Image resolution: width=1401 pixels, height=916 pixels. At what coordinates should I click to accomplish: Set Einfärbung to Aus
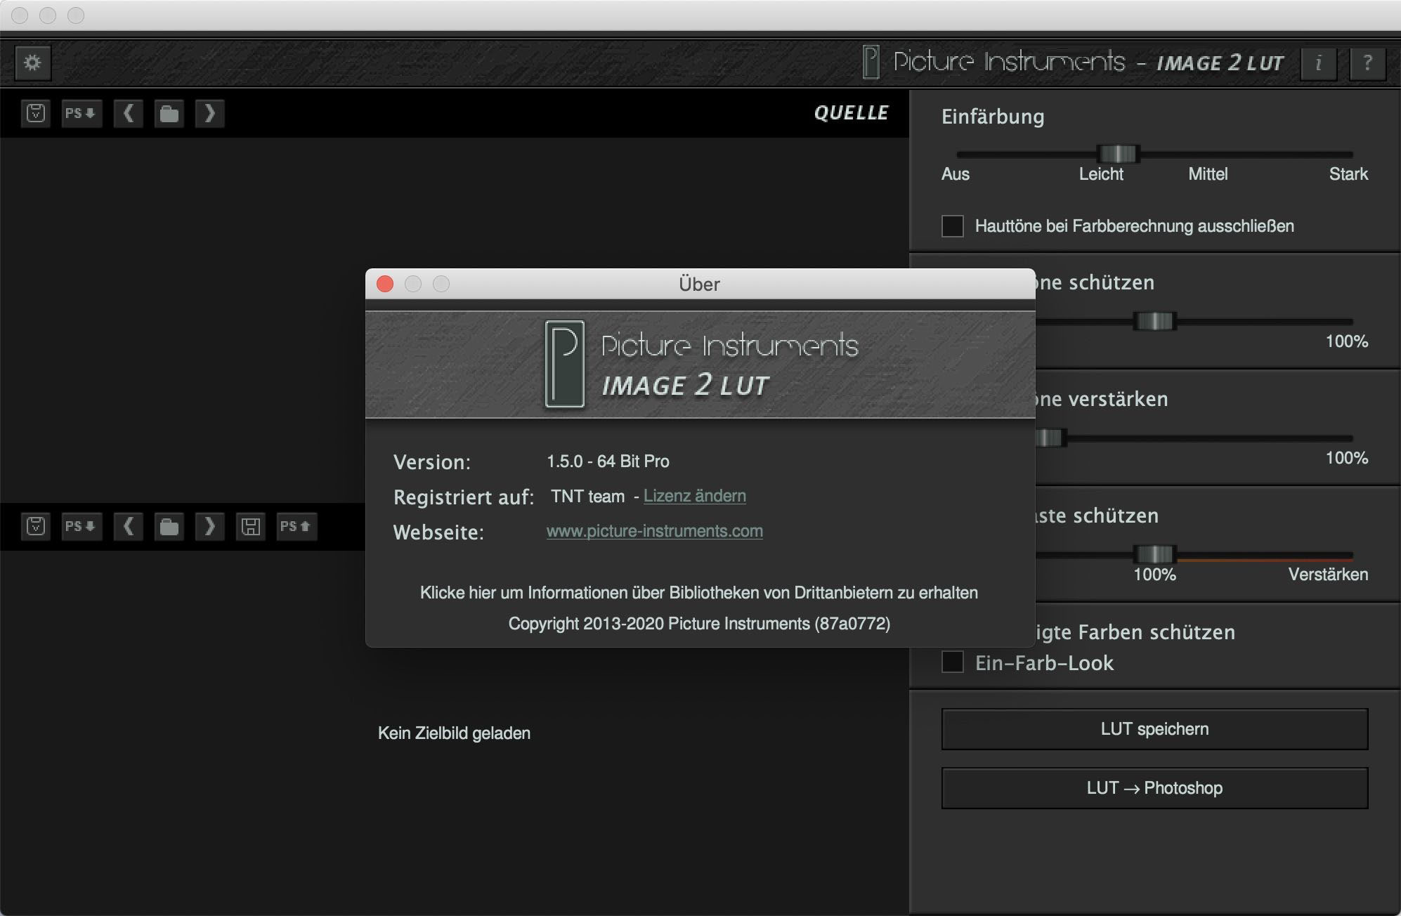(x=955, y=174)
